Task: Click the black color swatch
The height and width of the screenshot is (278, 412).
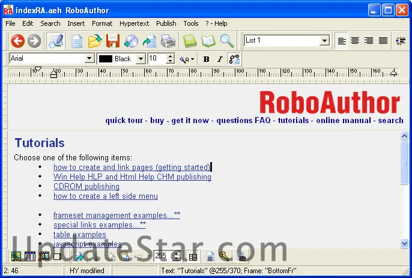Action: coord(106,59)
